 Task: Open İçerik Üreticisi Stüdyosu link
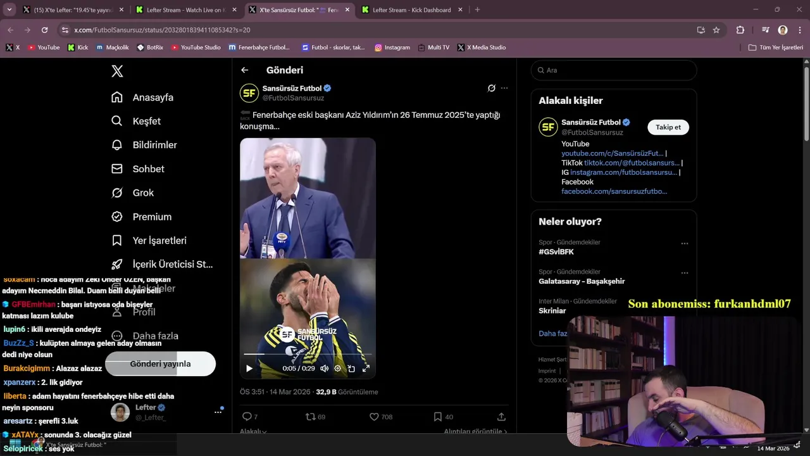tap(163, 264)
